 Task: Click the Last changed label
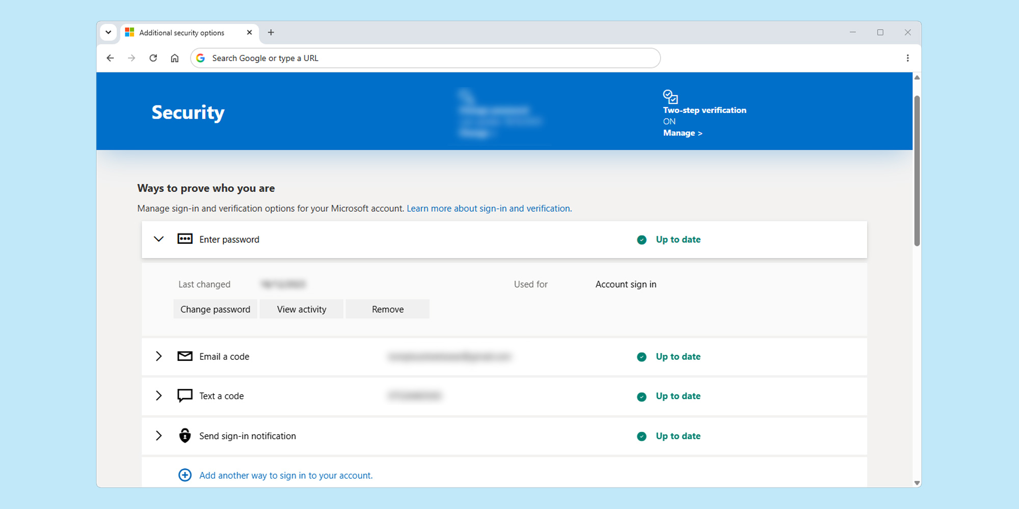tap(204, 284)
